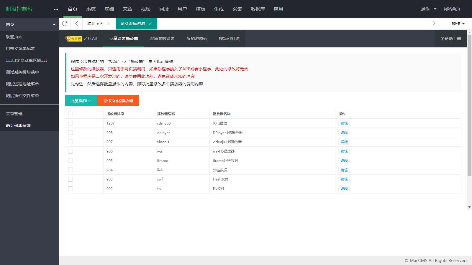
Task: Close the 萌芽采集资源 tab
Action: point(150,24)
